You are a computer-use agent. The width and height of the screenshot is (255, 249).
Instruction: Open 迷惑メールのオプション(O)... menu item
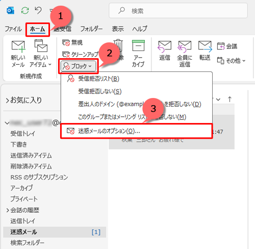pos(137,131)
